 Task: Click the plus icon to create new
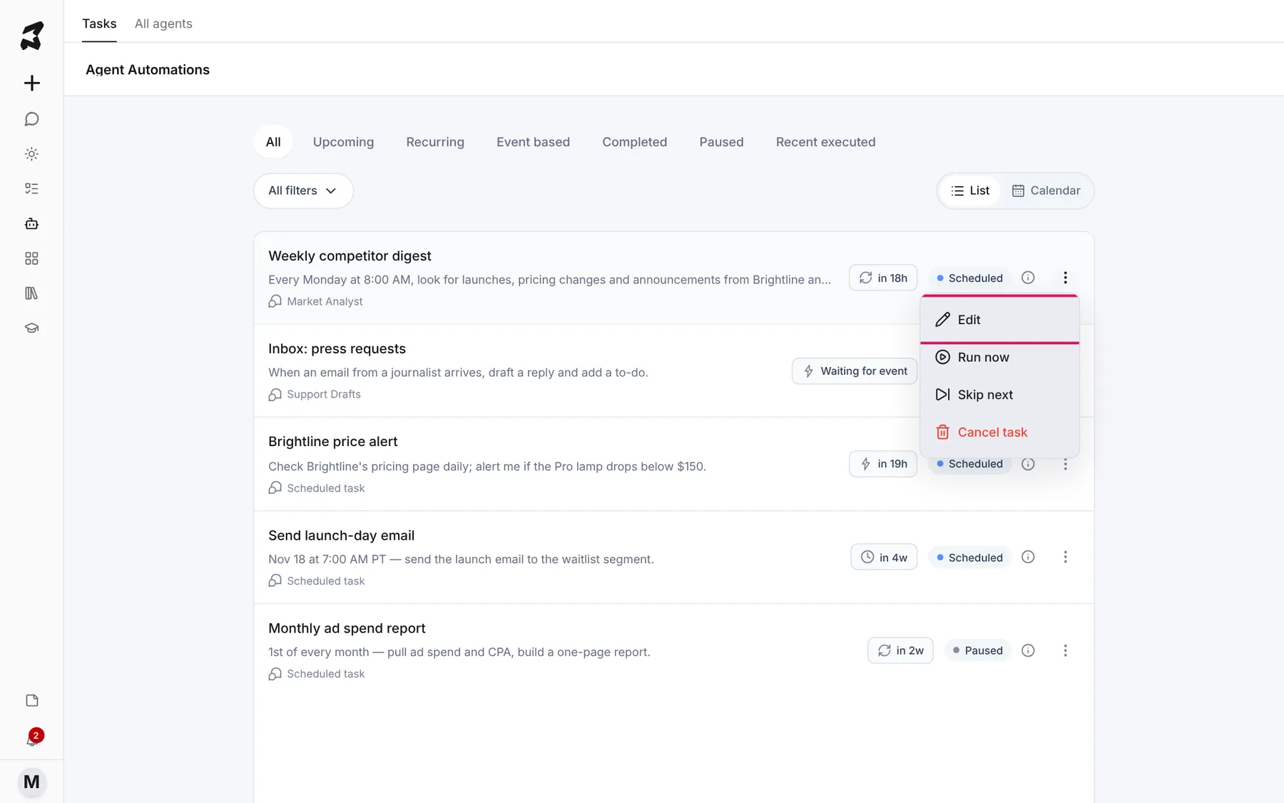pyautogui.click(x=31, y=83)
